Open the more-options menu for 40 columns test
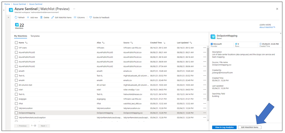 (205, 85)
